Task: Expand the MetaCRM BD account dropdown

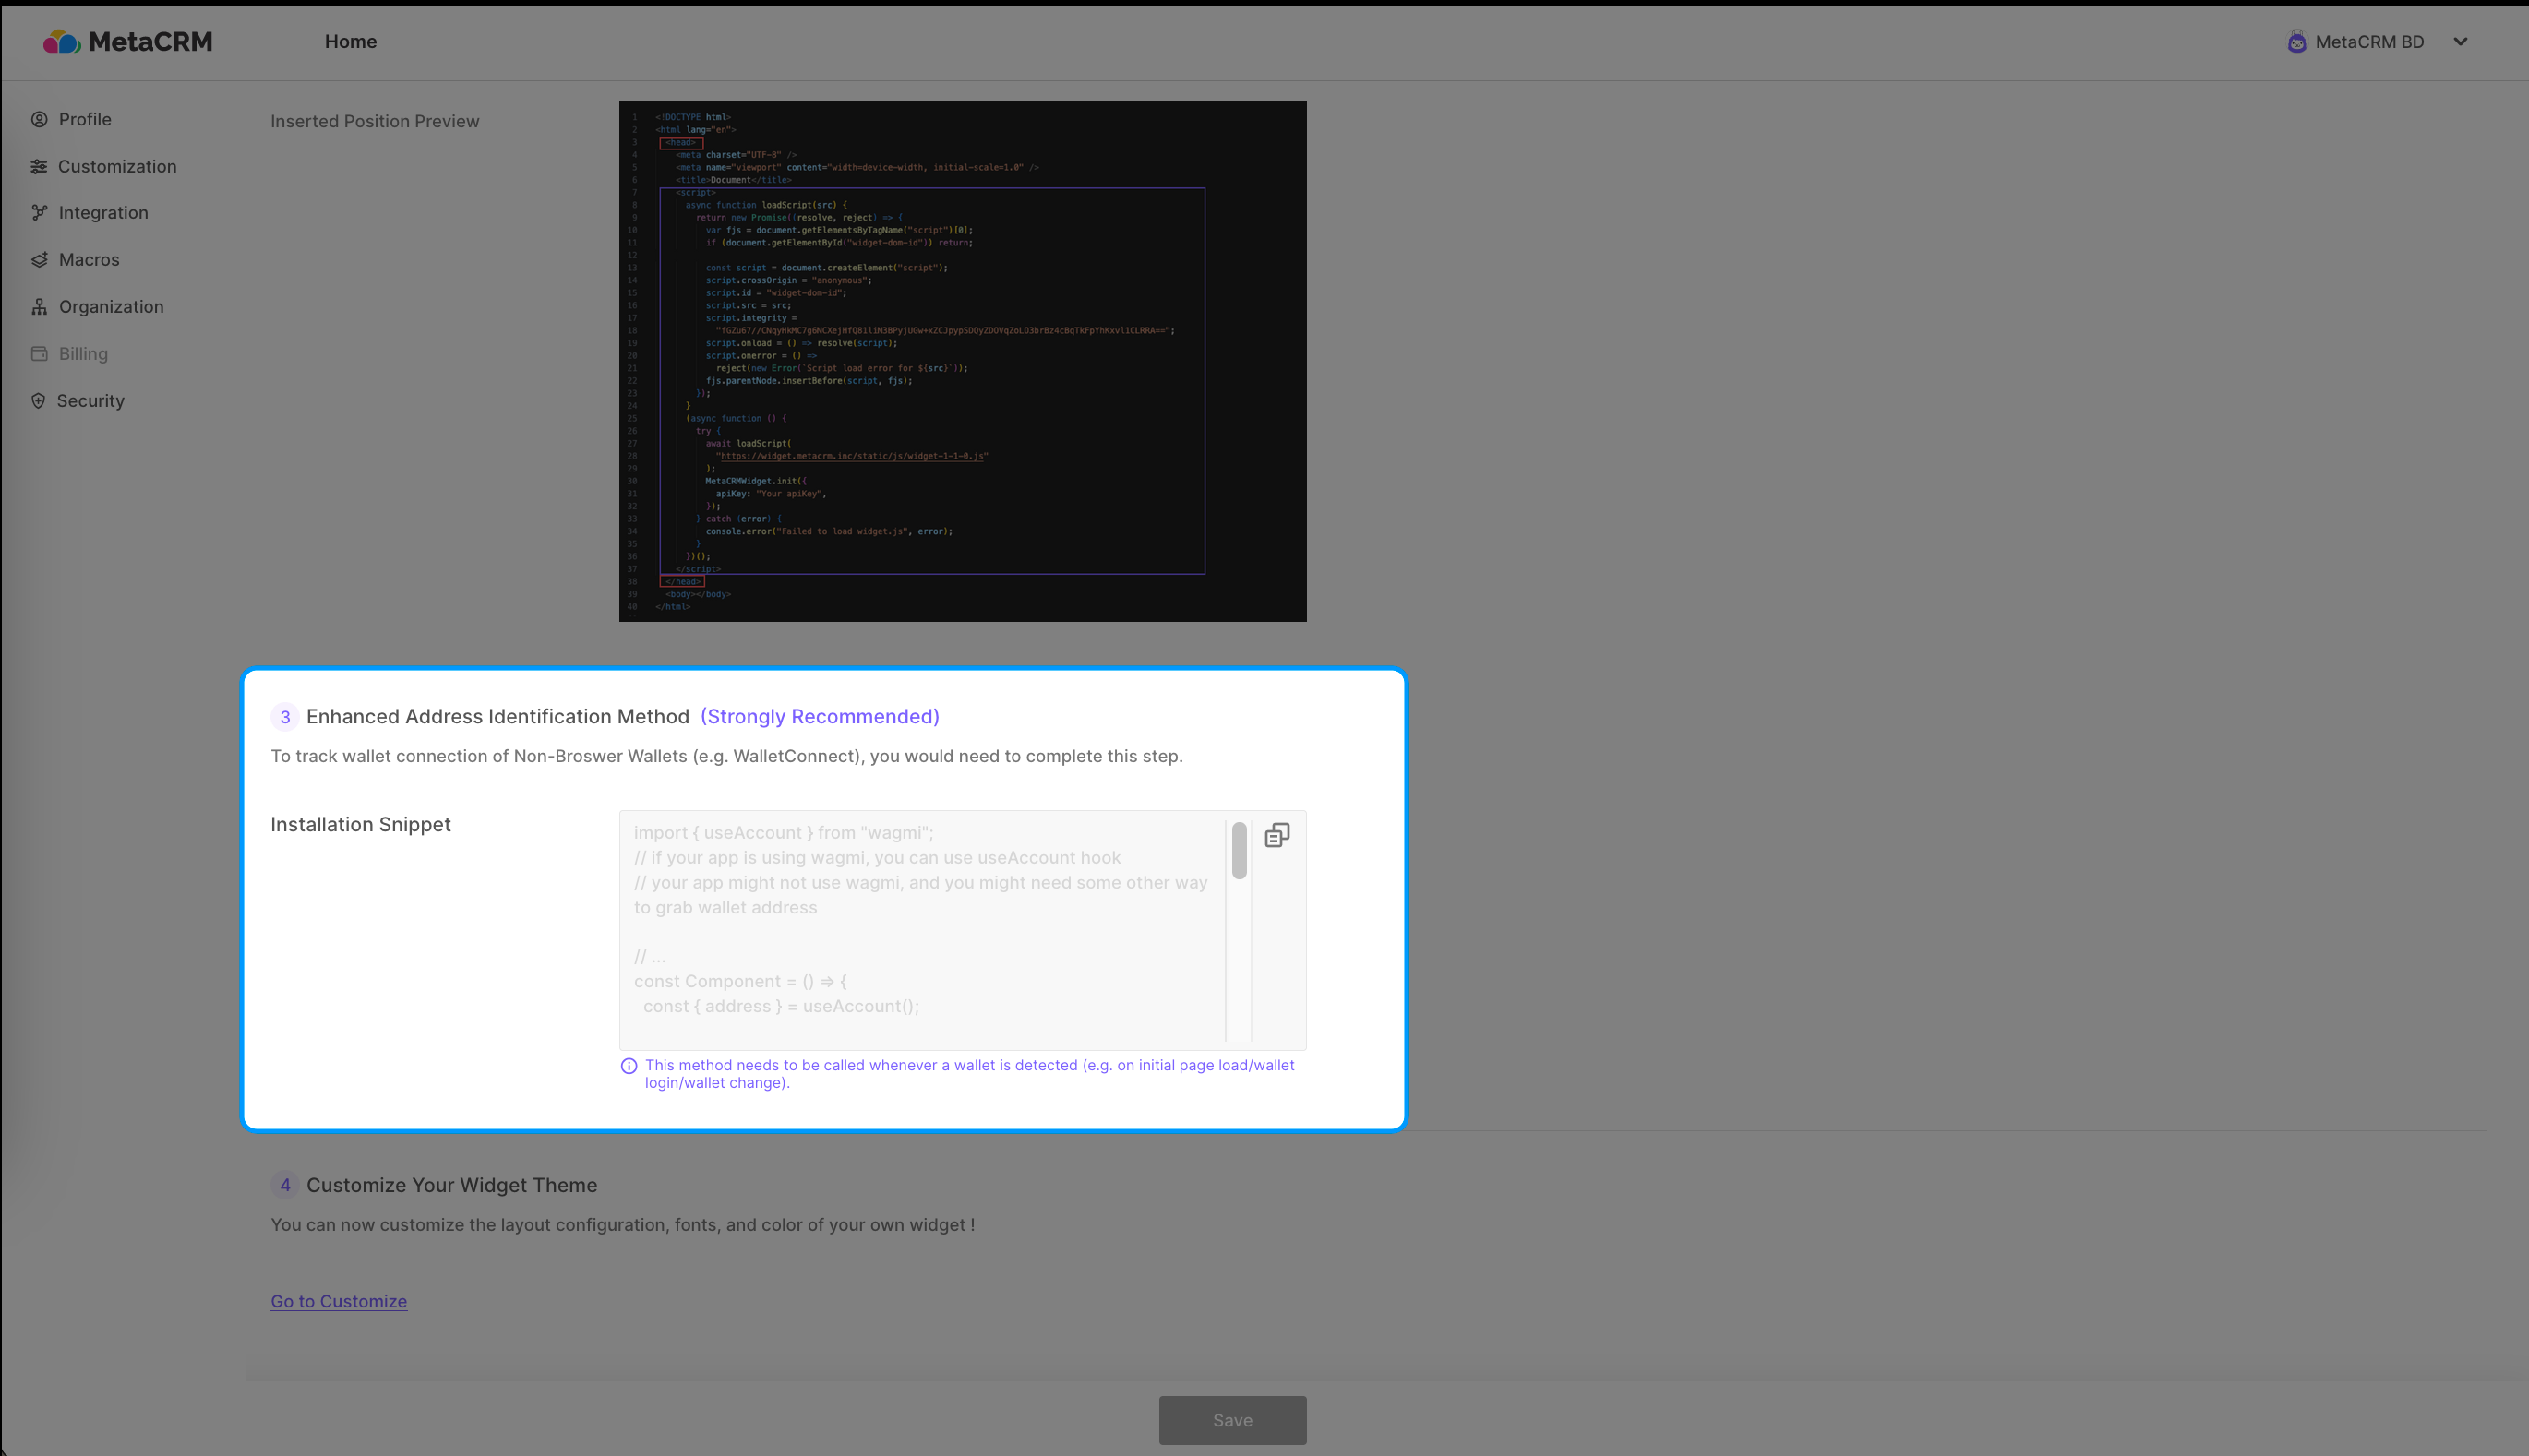Action: click(x=2460, y=42)
